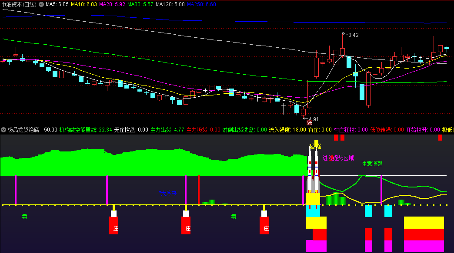Select the MA60: 5.57 label
454x253 pixels.
(140, 4)
